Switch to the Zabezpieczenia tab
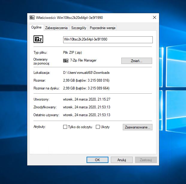Screen dimensions: 186x184 coord(56,28)
